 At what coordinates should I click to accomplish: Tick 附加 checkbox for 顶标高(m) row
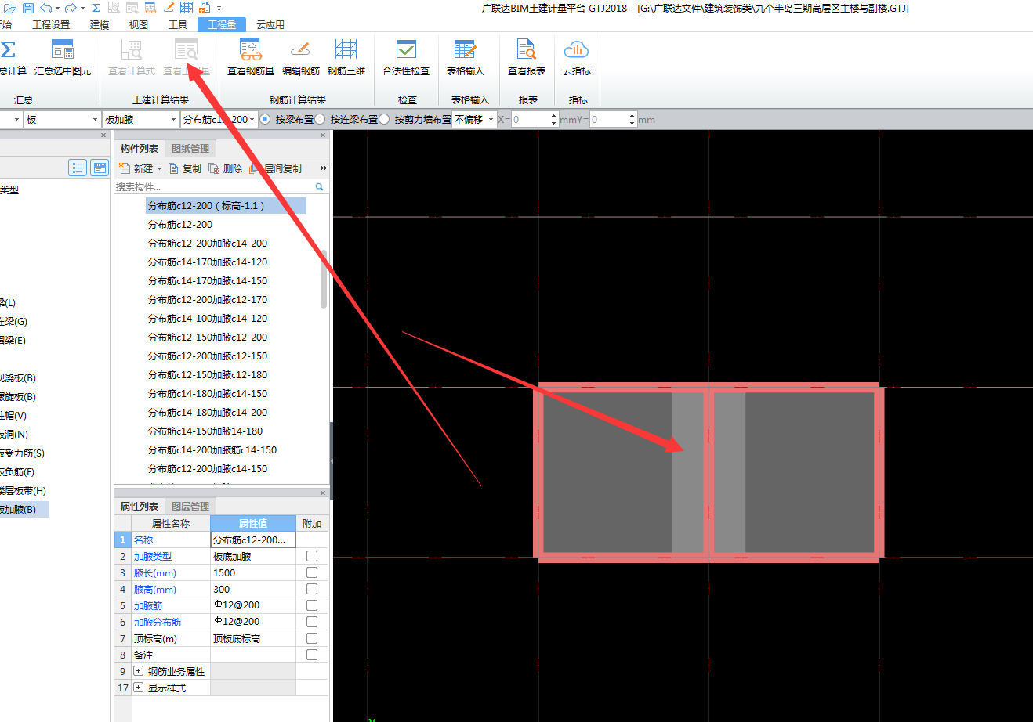[312, 638]
